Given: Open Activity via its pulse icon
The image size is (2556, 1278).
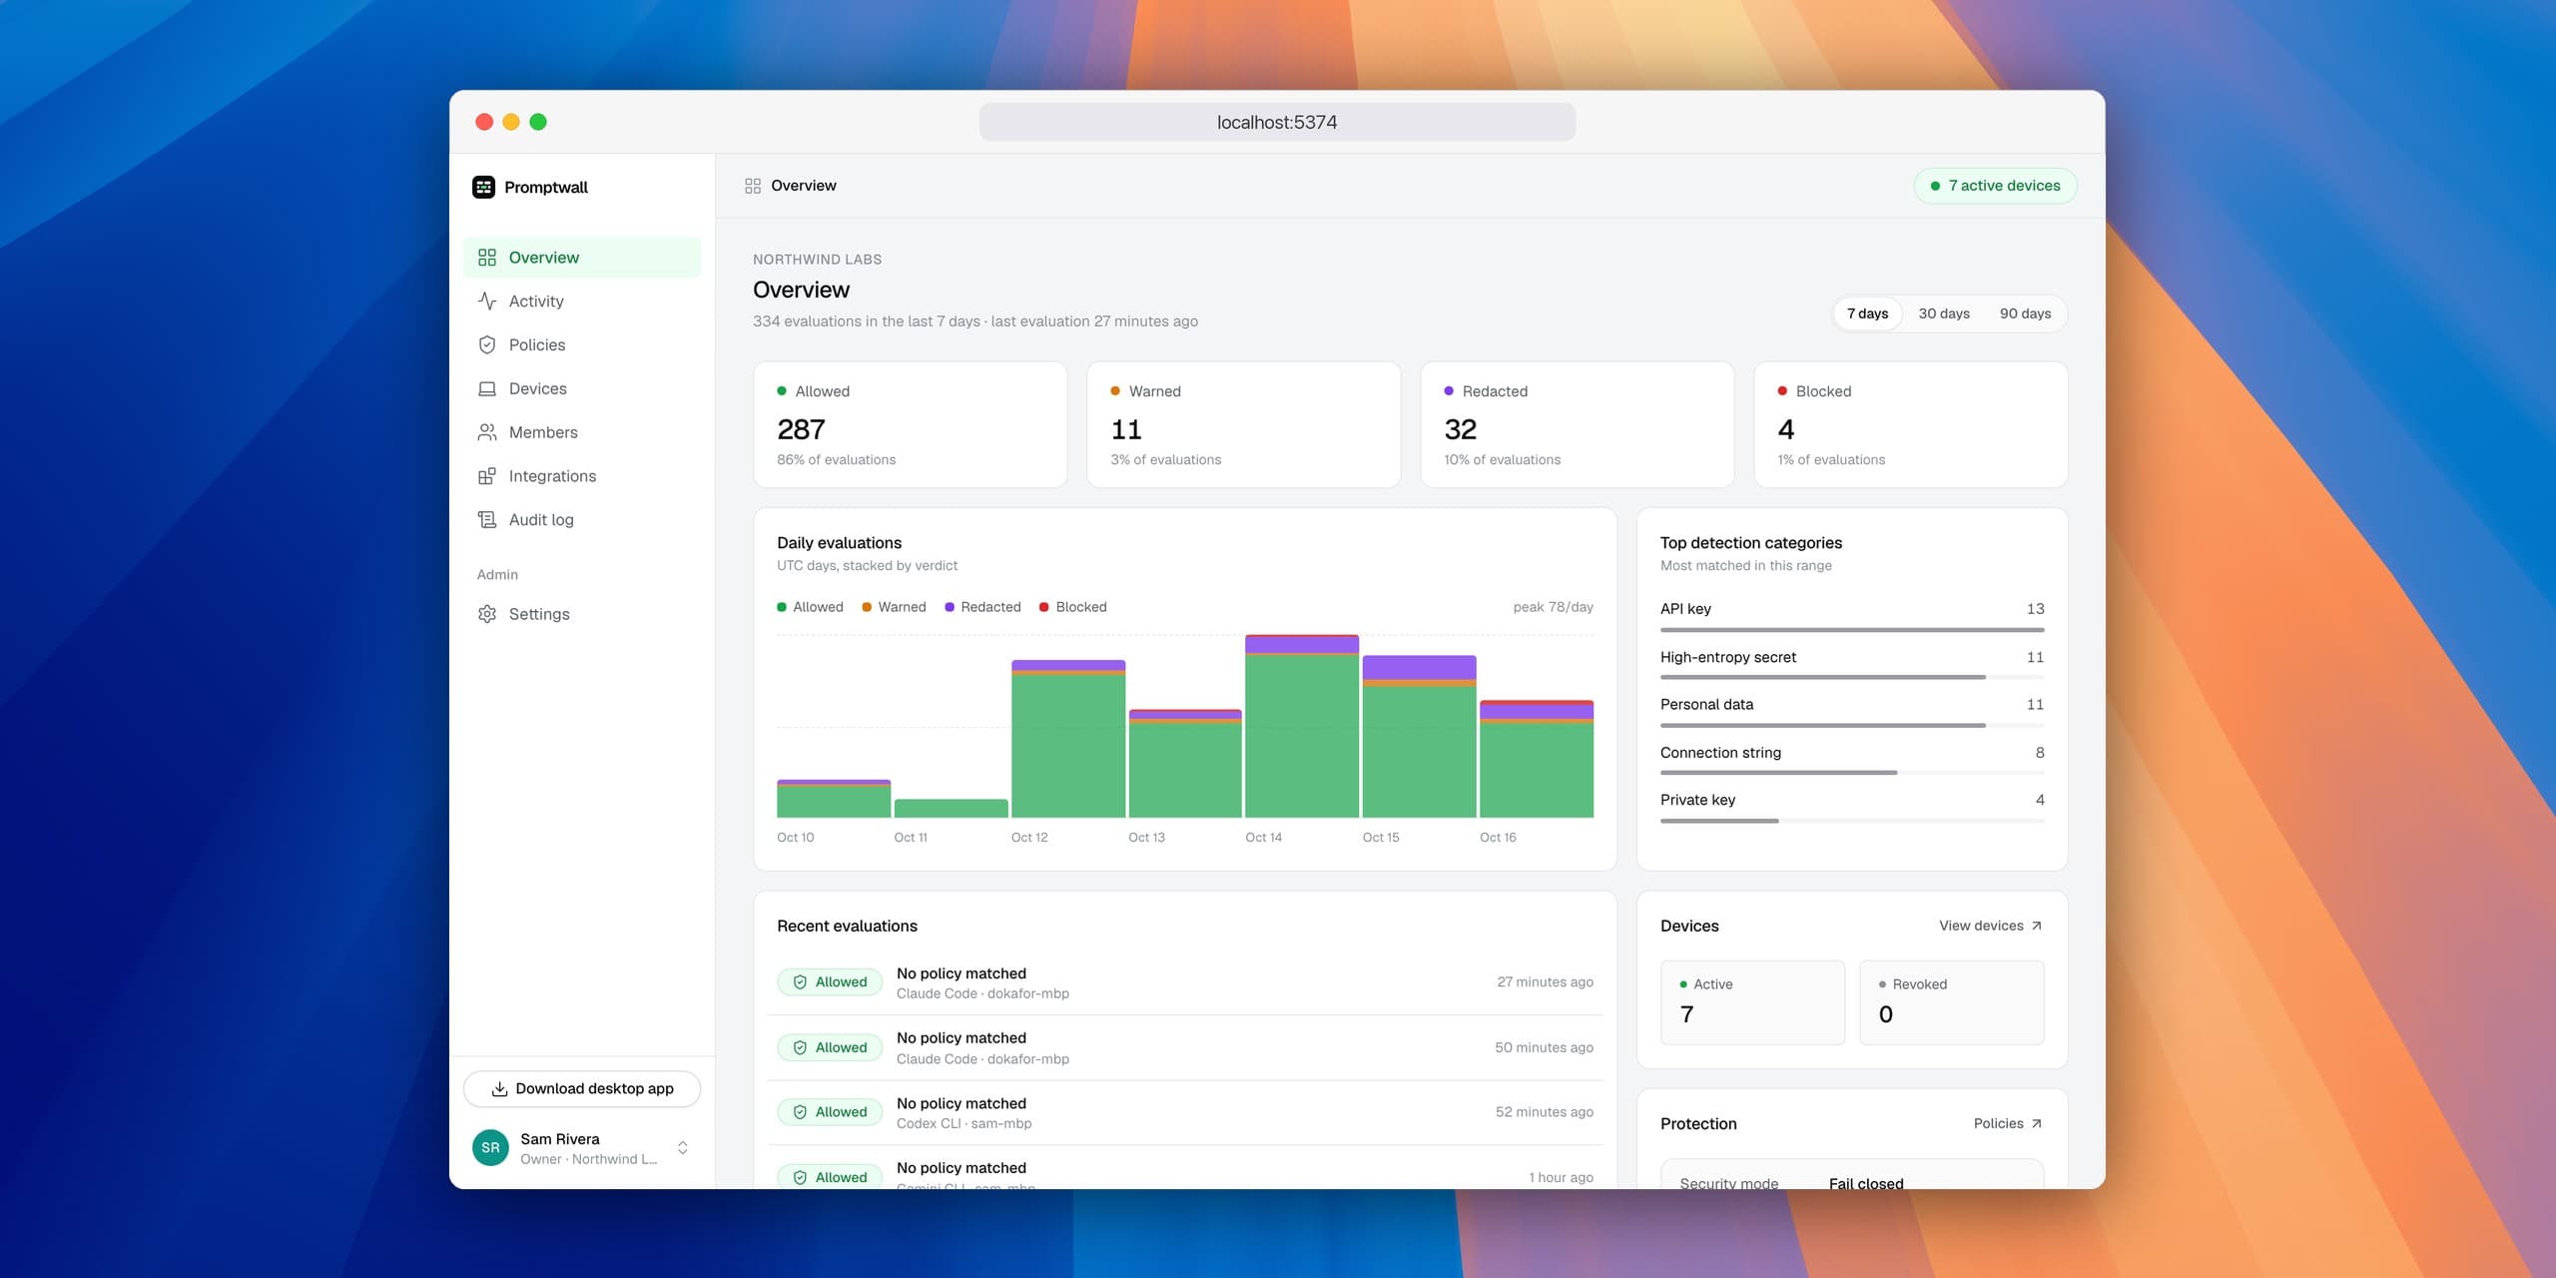Looking at the screenshot, I should [487, 301].
